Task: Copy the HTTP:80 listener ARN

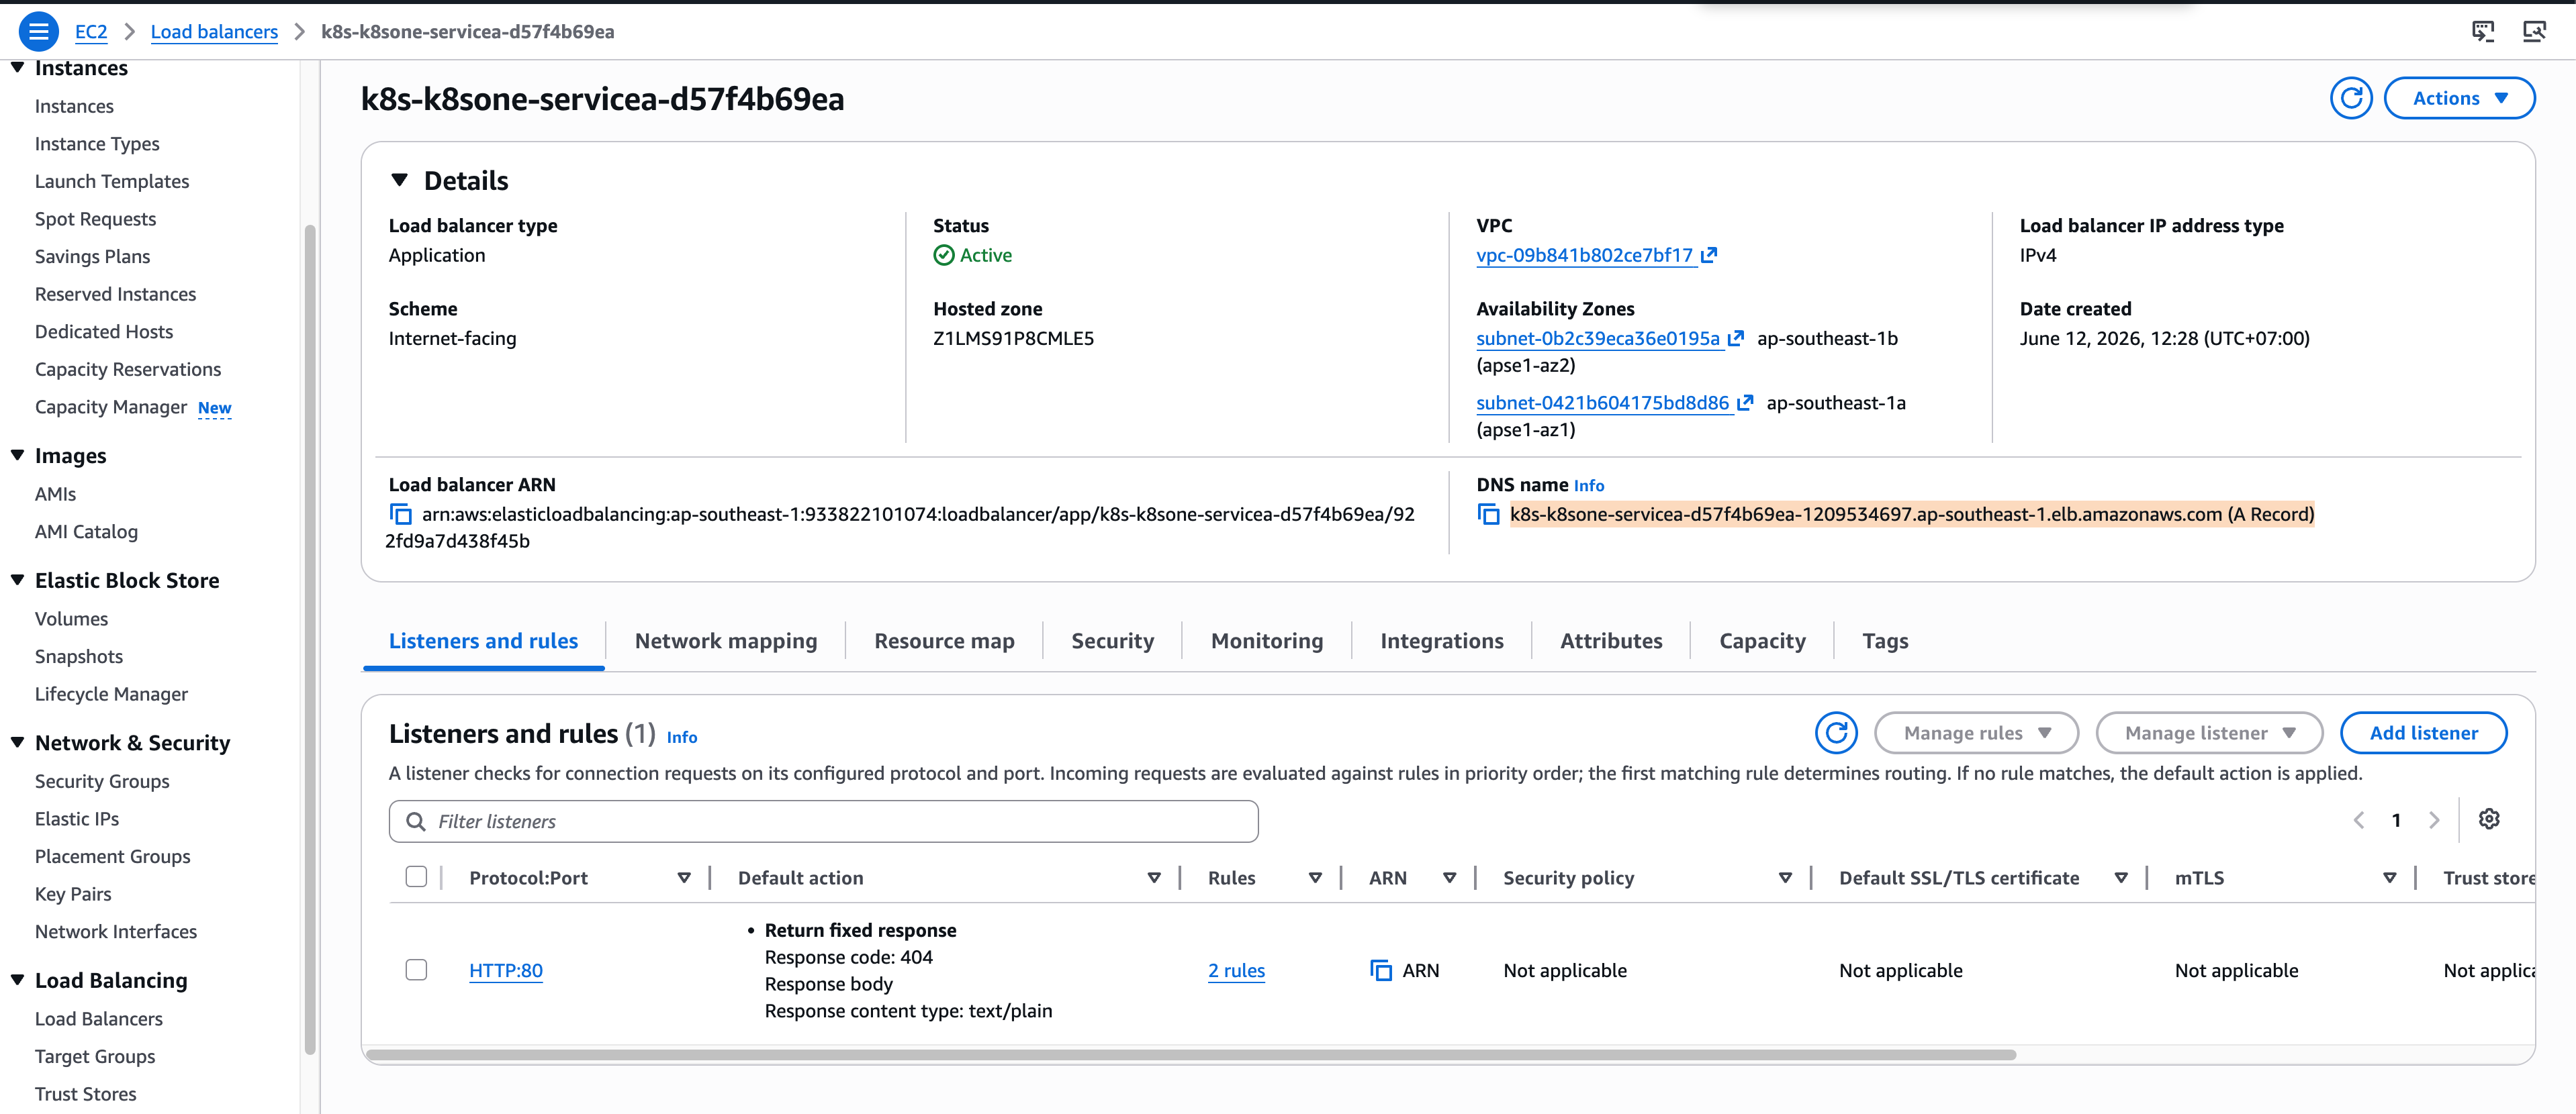Action: point(1381,970)
